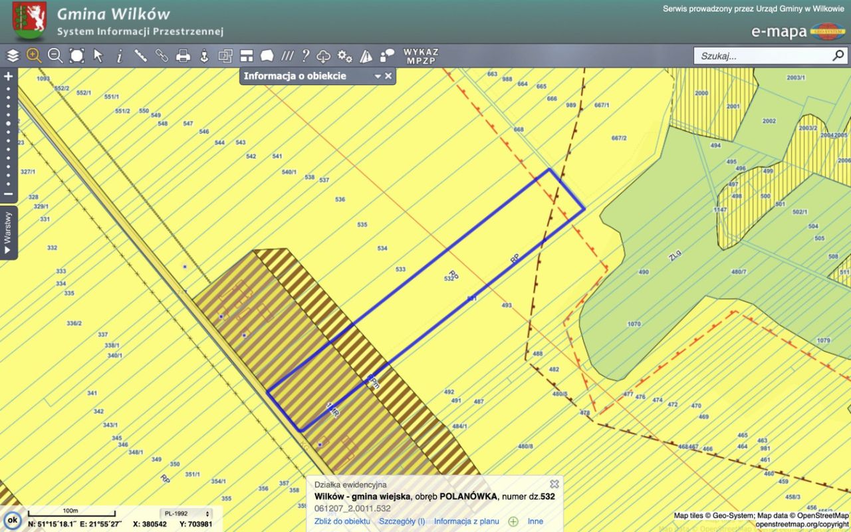The width and height of the screenshot is (851, 532).
Task: Select the zoom in magnifier tool
Action: pos(34,56)
